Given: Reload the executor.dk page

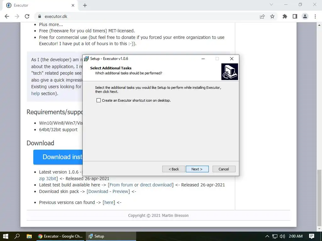Looking at the screenshot, I should tap(27, 16).
